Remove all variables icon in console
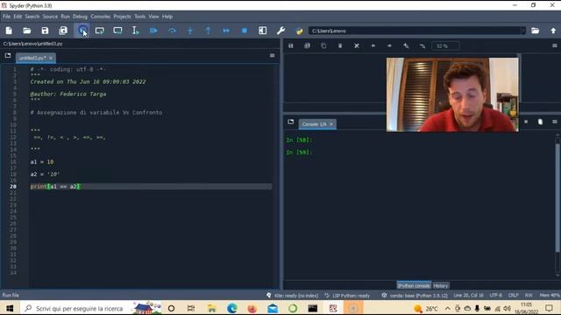561x315 pixels. (x=540, y=122)
